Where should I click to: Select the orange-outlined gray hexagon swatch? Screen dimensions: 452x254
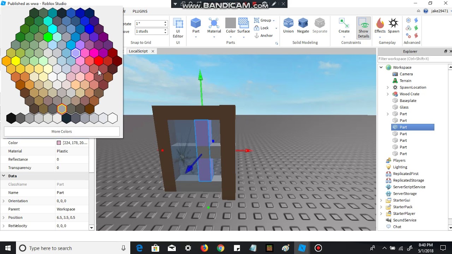62,109
